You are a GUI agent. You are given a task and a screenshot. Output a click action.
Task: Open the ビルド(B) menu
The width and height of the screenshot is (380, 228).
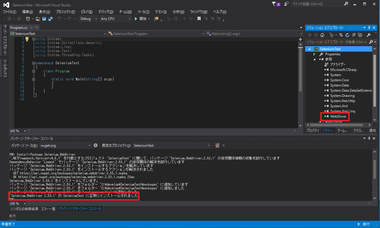pyautogui.click(x=86, y=11)
